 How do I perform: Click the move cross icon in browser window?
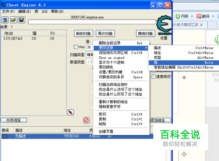184,154
